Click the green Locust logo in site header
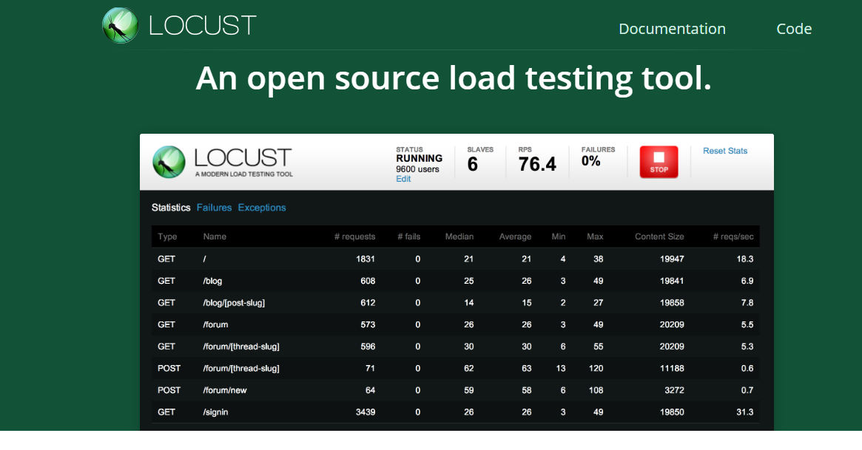The width and height of the screenshot is (862, 450). pyautogui.click(x=121, y=25)
